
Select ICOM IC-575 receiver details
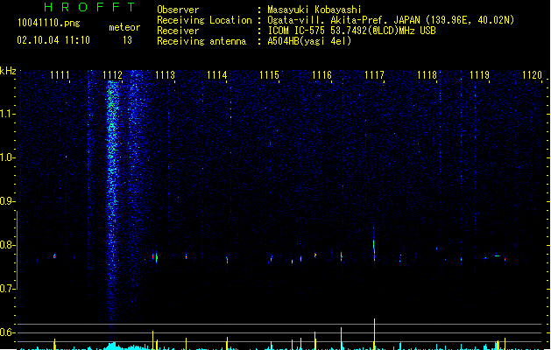(x=352, y=31)
